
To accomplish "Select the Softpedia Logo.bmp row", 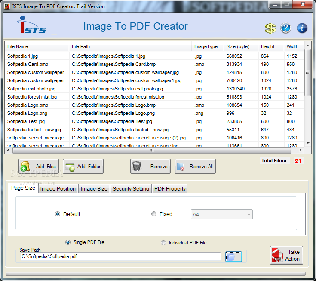I will click(x=154, y=105).
